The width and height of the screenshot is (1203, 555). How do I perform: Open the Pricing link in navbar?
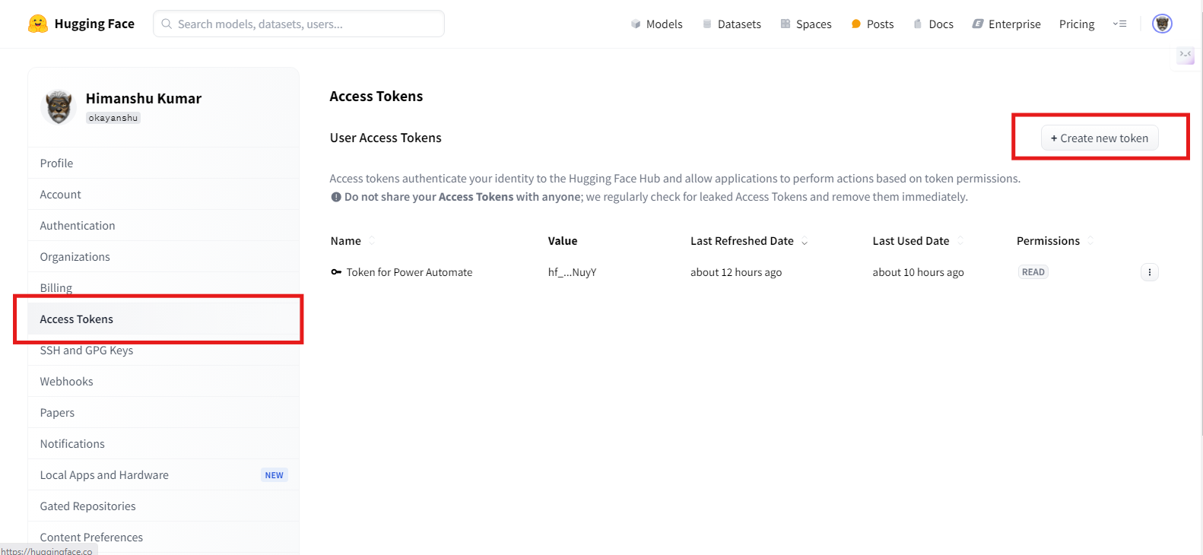pos(1076,24)
